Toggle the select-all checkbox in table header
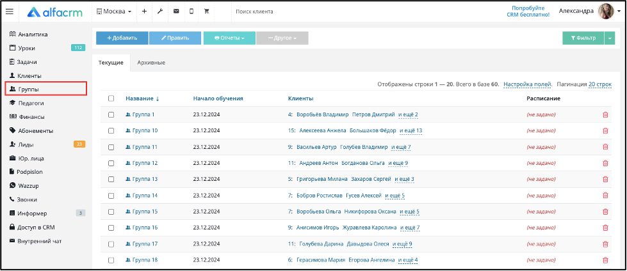627x271 pixels. point(111,98)
